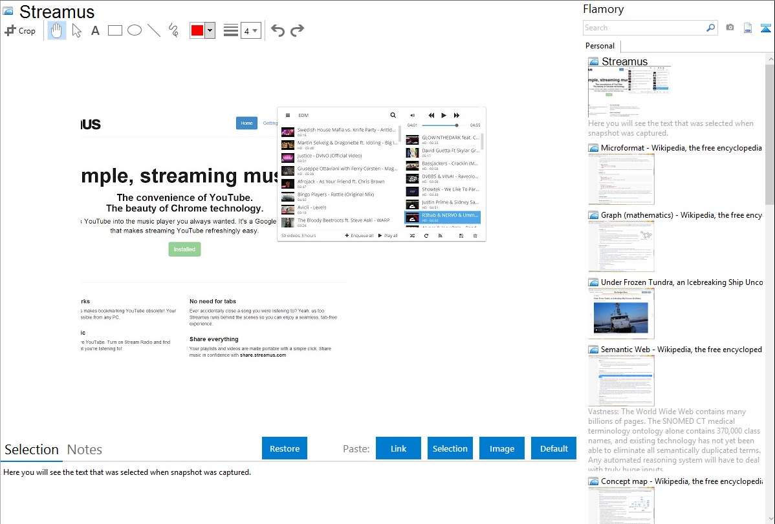Pick the straight line tool
Screen dimensions: 775x524
(154, 30)
